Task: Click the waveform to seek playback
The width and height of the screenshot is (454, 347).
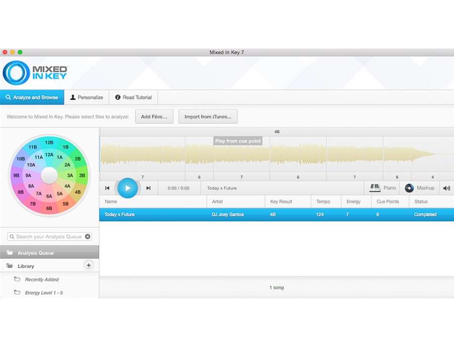Action: (x=276, y=154)
